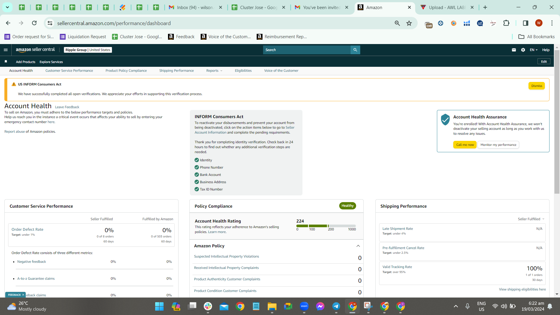Viewport: 560px width, 315px height.
Task: Open the Voice of the Customer tab
Action: [x=281, y=71]
